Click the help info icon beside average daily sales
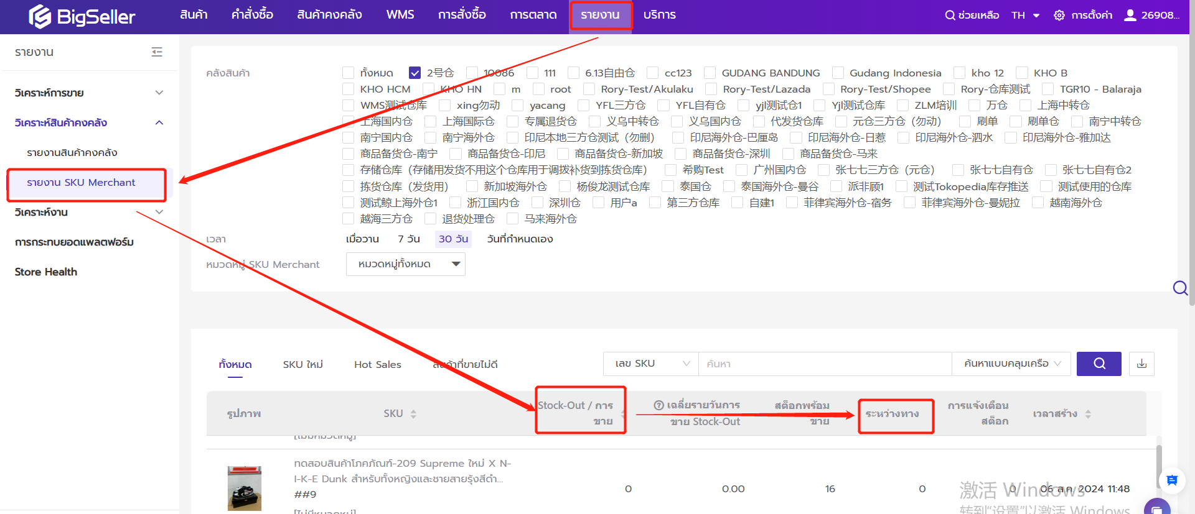This screenshot has width=1195, height=514. pos(658,405)
